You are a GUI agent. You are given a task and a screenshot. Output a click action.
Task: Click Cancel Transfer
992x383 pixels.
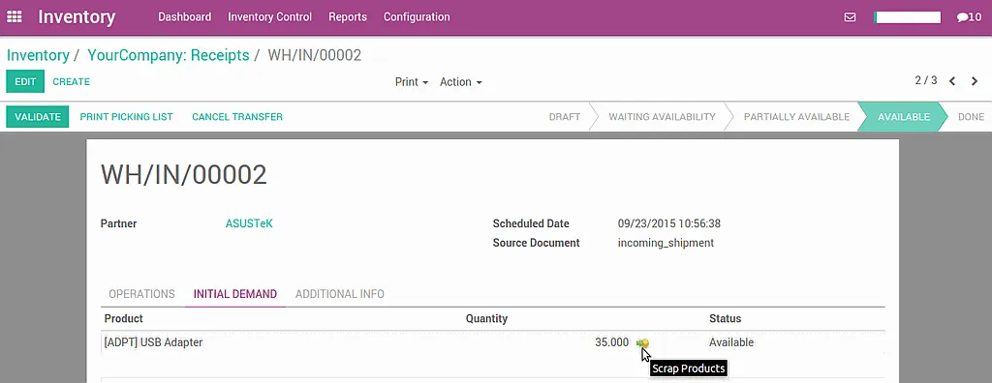pos(237,117)
